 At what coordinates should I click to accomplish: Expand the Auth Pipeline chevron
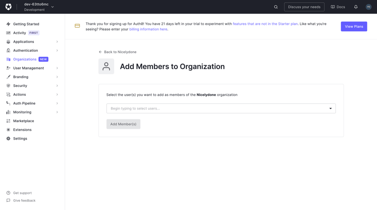(x=57, y=103)
